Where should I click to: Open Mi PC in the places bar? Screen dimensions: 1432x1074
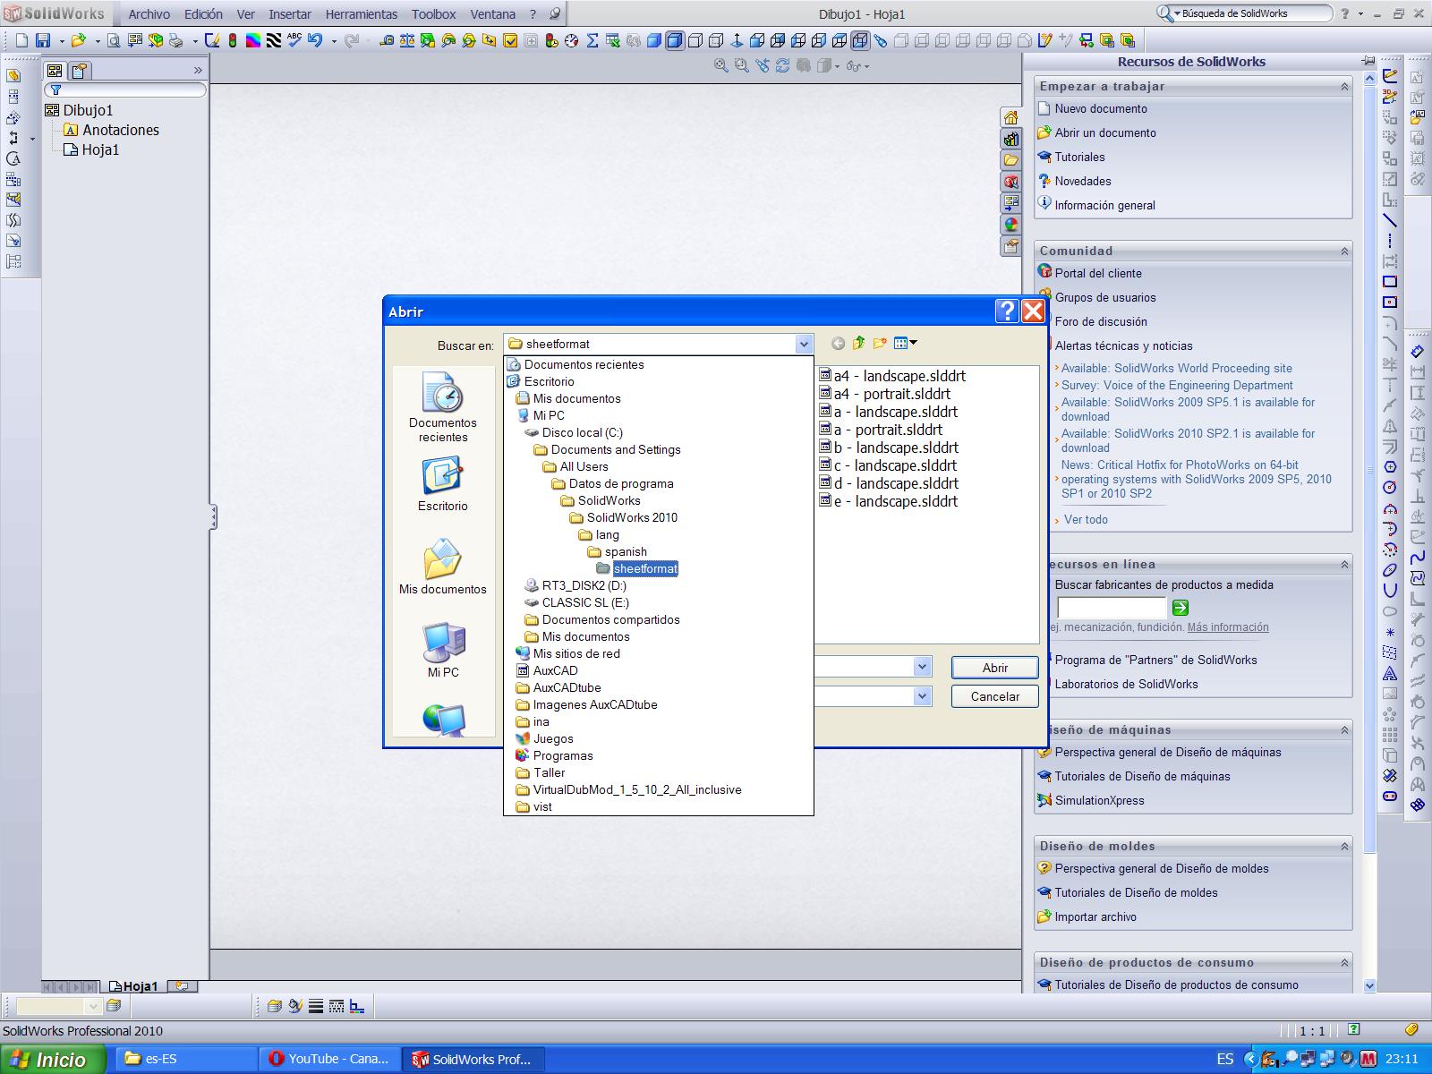[443, 651]
